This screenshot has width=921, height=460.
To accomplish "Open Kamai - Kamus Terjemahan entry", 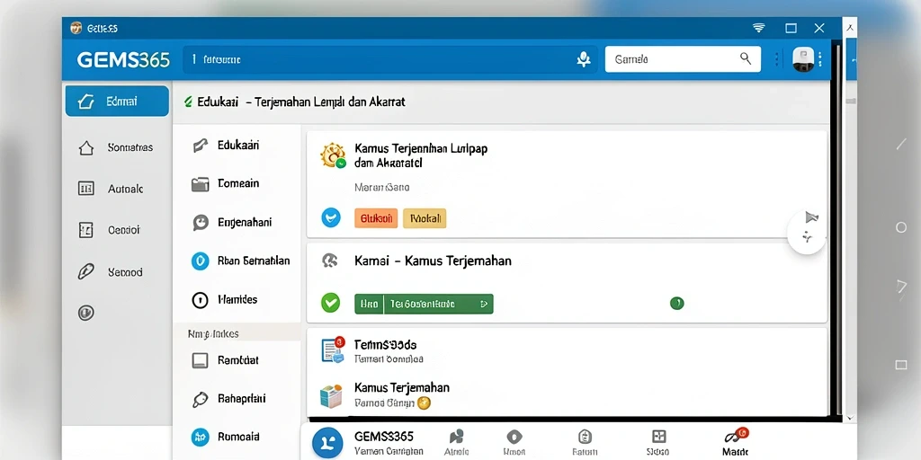I will (x=433, y=261).
